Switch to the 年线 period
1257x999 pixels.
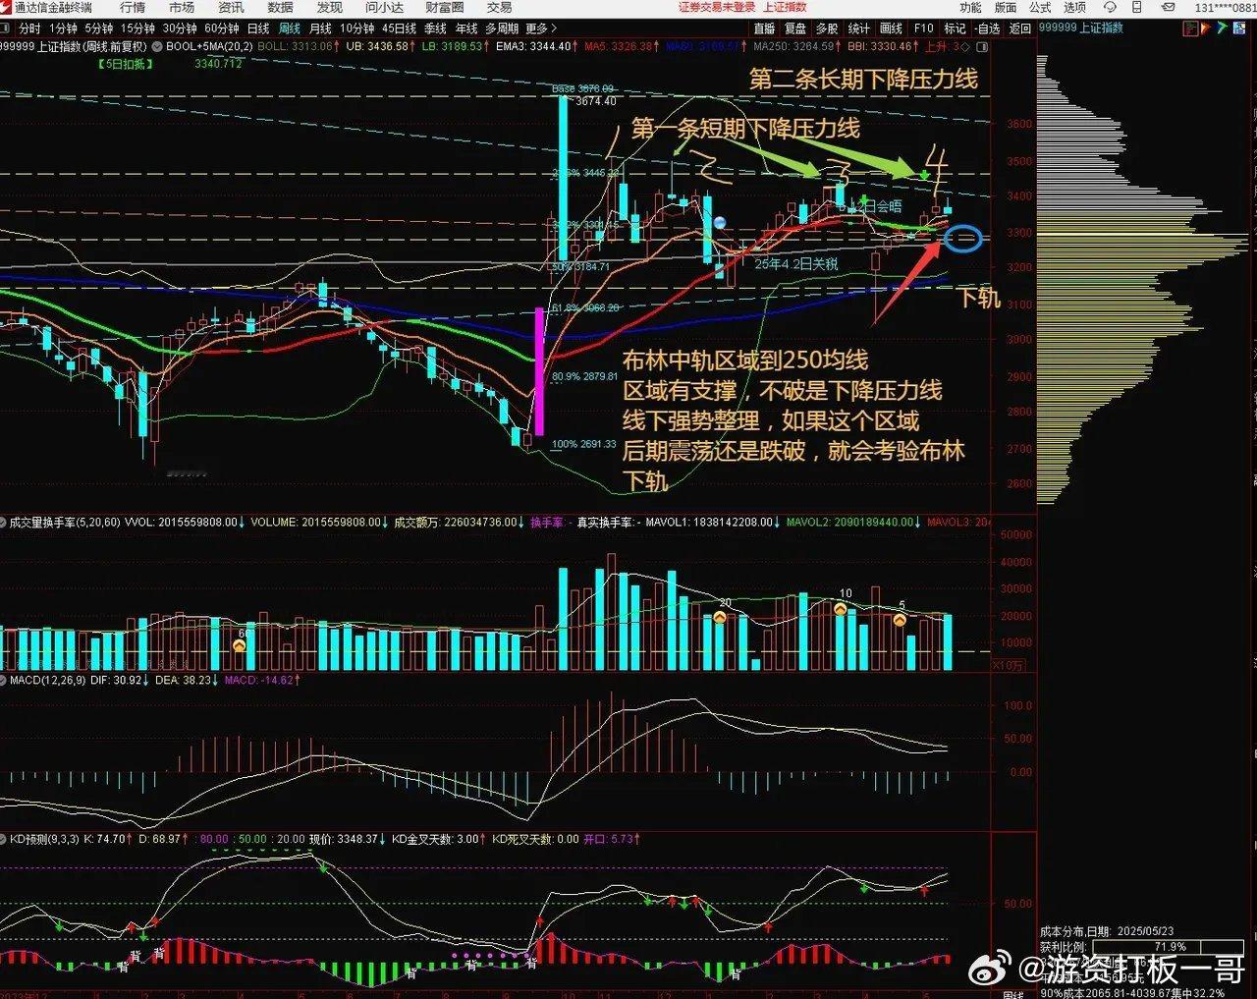(x=466, y=28)
